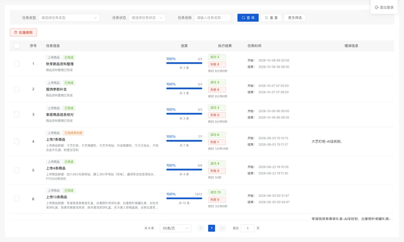The image size is (404, 242).
Task: Click the 耗时 55秒 duration text
Action: pos(215,177)
